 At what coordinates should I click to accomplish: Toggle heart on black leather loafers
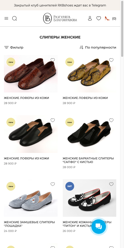point(53,120)
